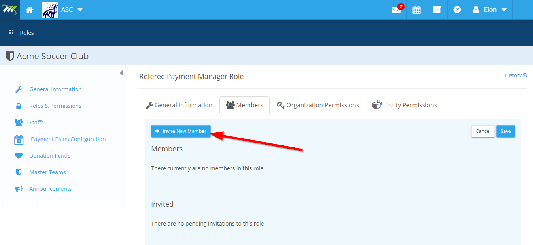Open the ASC organization dropdown
The width and height of the screenshot is (533, 245).
[x=72, y=9]
